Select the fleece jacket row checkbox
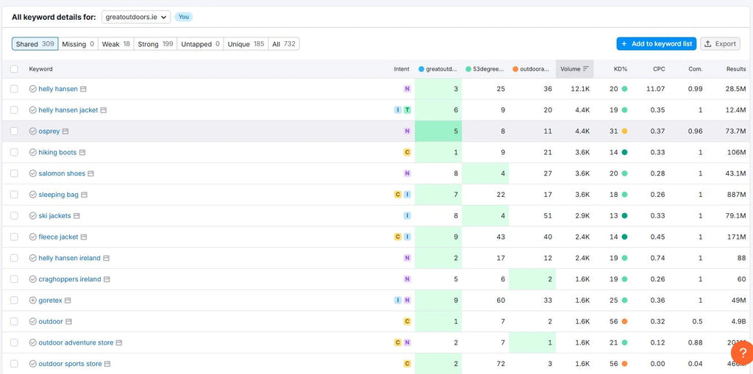 pos(14,237)
